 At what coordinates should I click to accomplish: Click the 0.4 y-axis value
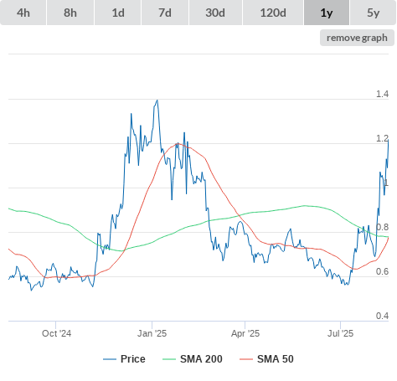coord(382,316)
